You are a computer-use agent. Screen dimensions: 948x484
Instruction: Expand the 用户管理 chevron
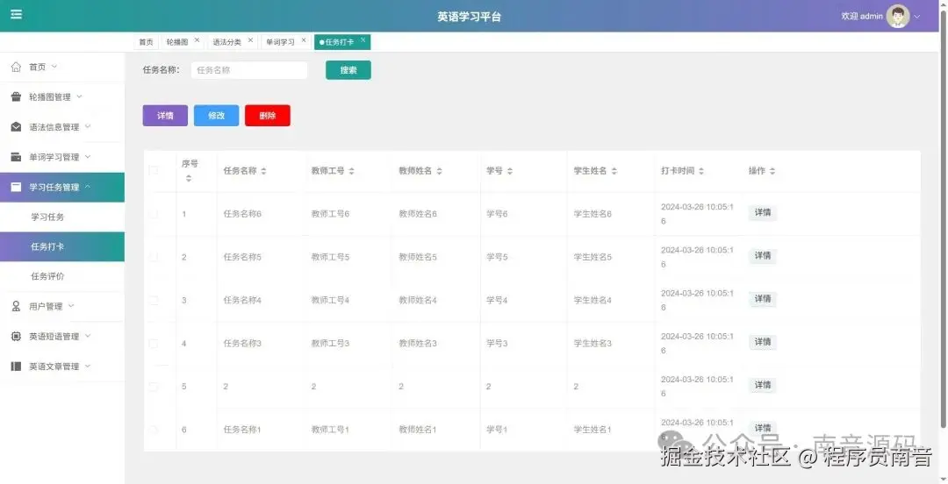[x=71, y=306]
